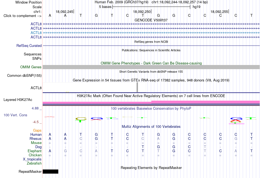Click the gray OMIM Genes bar
The image size is (260, 178).
coord(151,67)
